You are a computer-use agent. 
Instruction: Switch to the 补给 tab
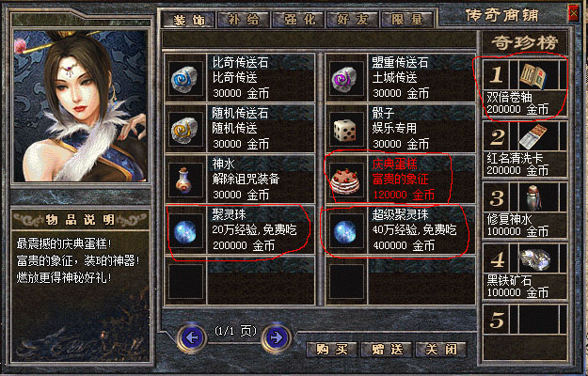pyautogui.click(x=243, y=20)
